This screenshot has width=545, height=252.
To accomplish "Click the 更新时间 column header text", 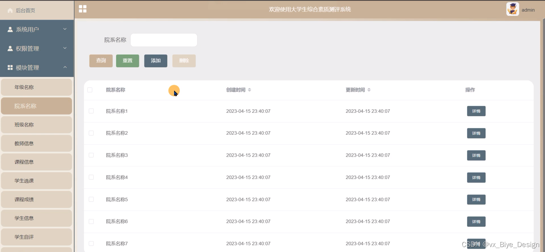I will point(355,90).
